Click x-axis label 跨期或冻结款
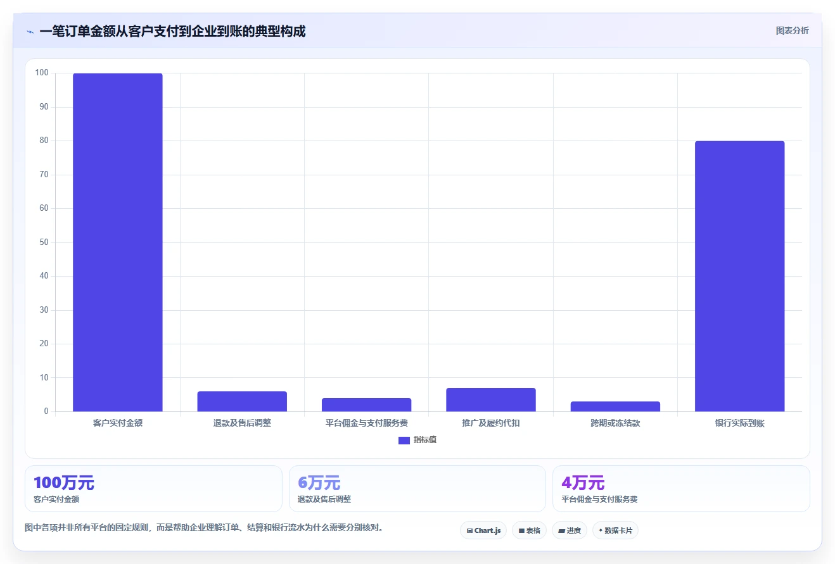 (x=615, y=423)
